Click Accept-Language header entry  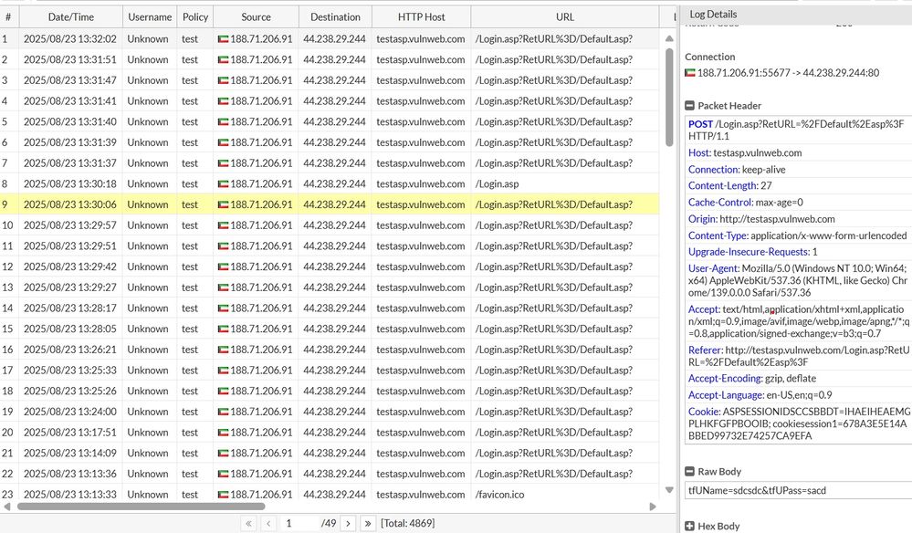coord(799,394)
